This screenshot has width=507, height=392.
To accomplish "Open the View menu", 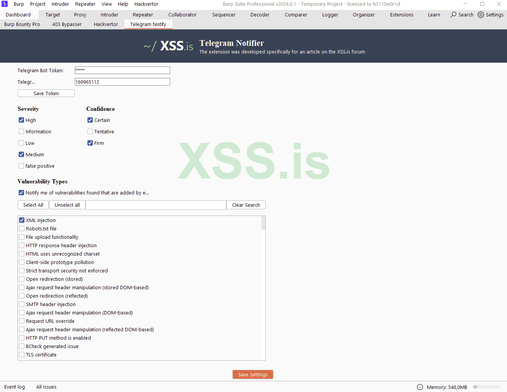I will click(107, 4).
